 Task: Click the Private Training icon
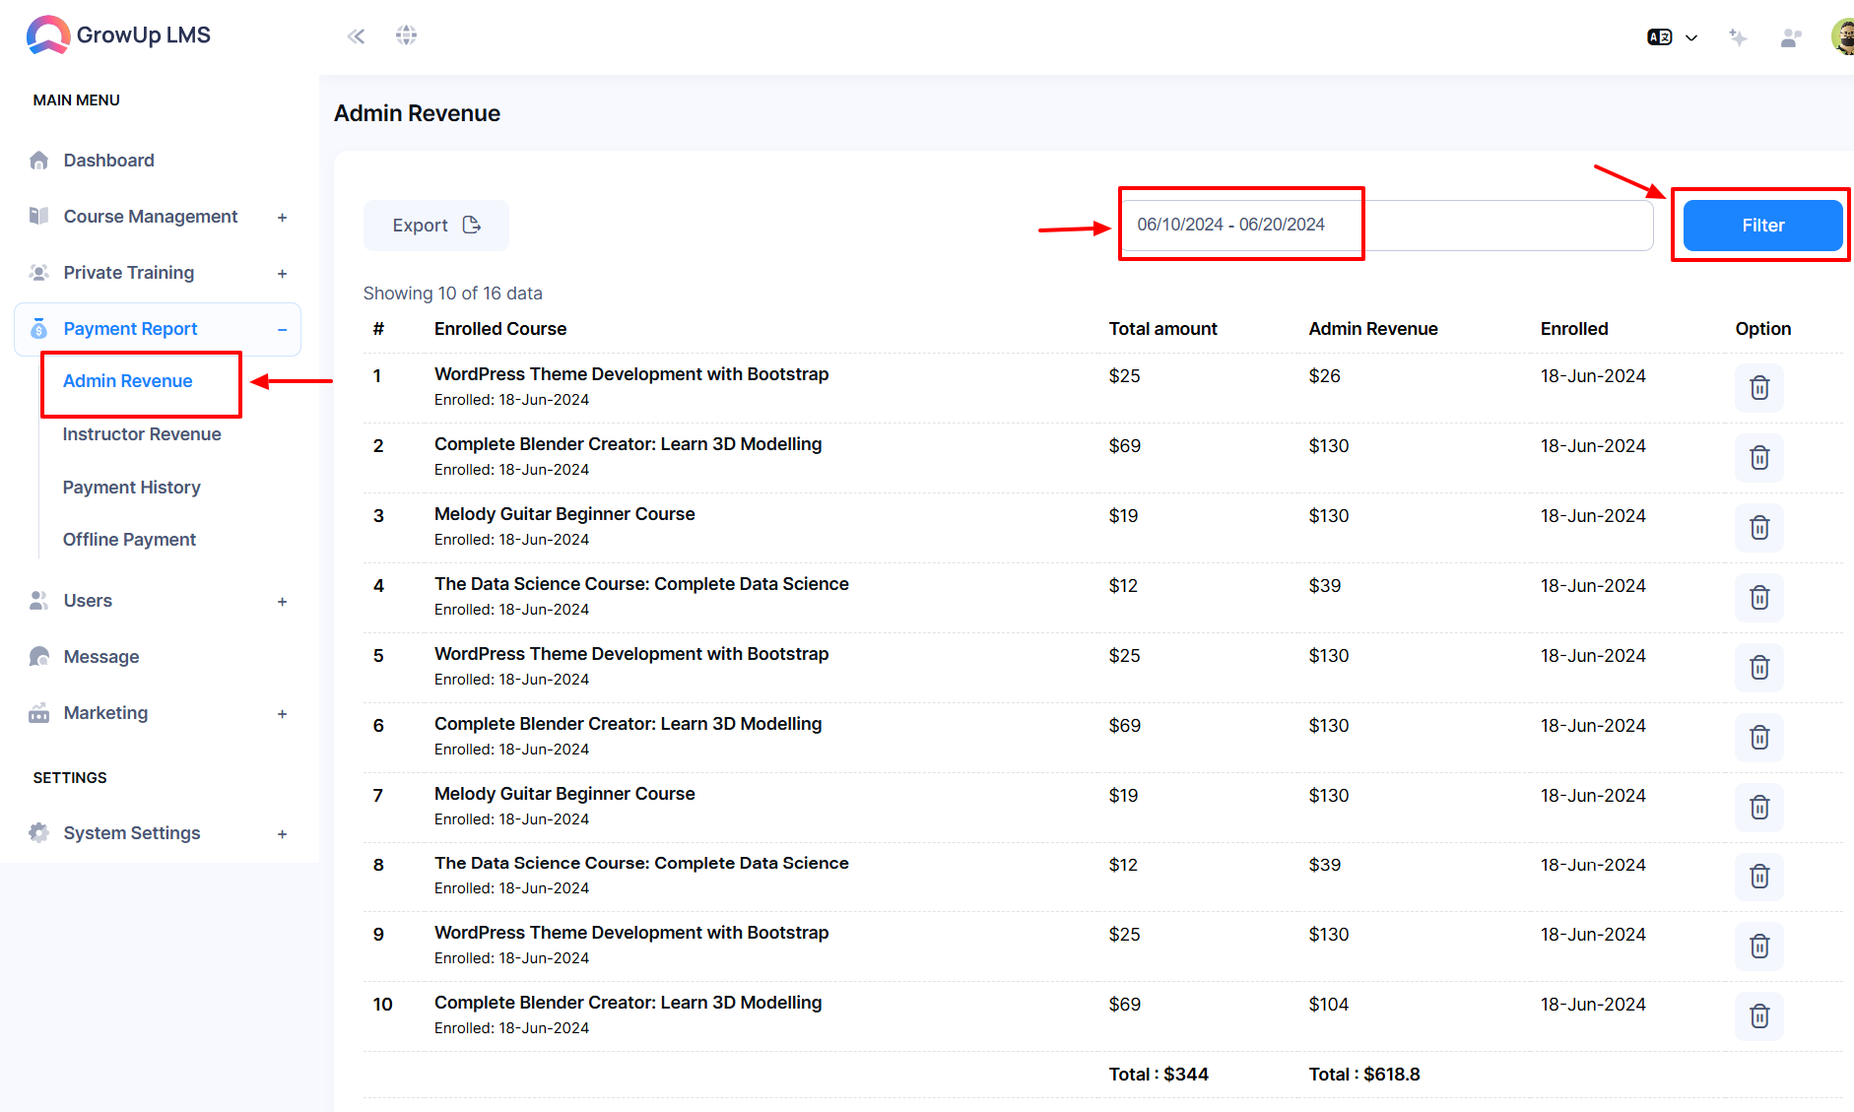(38, 273)
